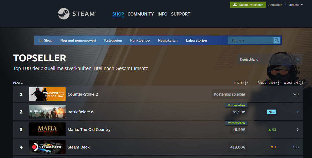Click Steam Deck title text
This screenshot has height=158, width=312.
(79, 147)
